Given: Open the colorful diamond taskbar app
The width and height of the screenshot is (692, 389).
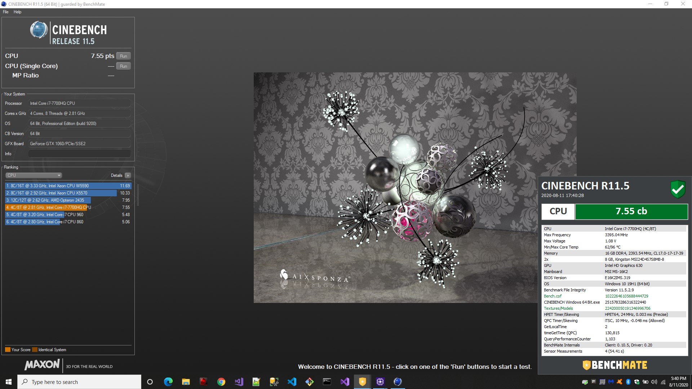Looking at the screenshot, I should [x=309, y=382].
